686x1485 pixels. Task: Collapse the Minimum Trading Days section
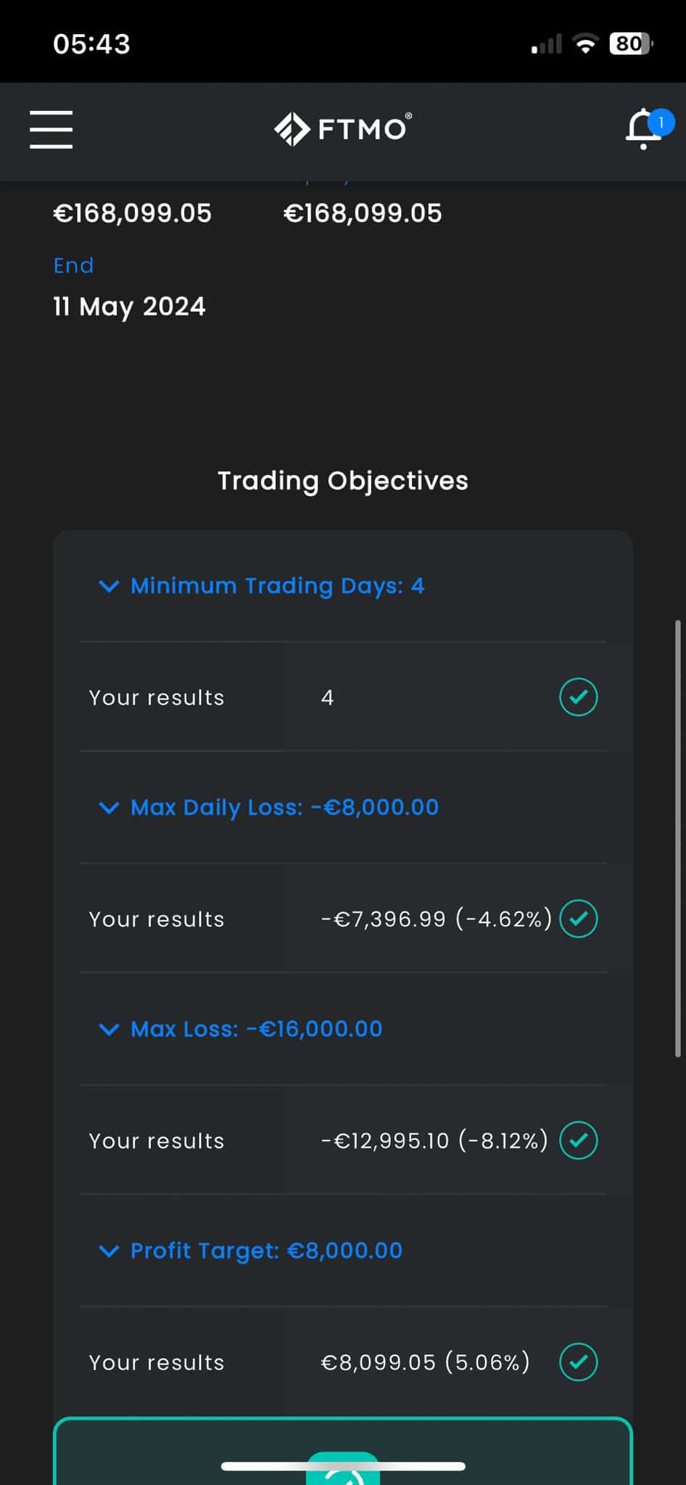coord(109,586)
